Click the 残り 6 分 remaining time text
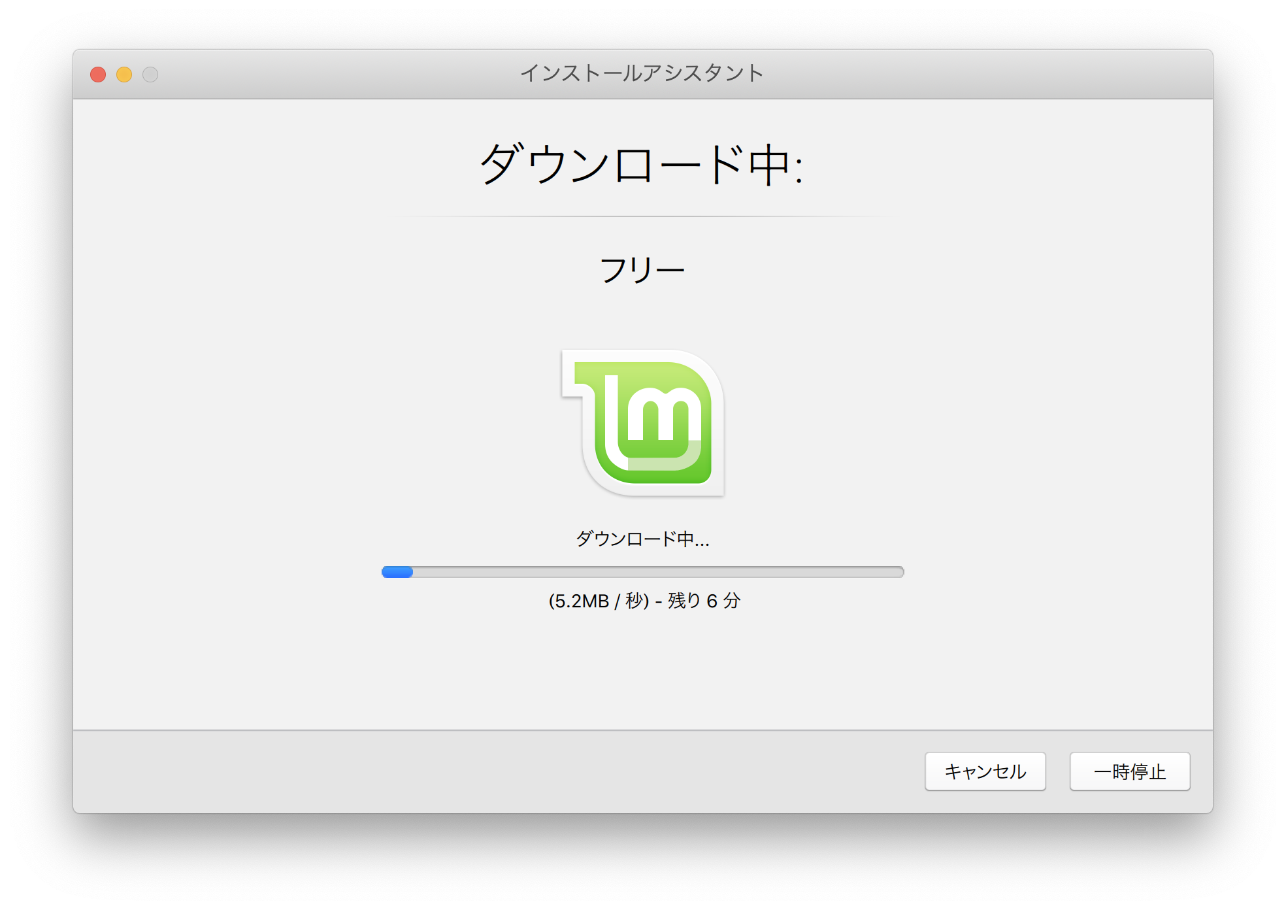 pyautogui.click(x=704, y=601)
